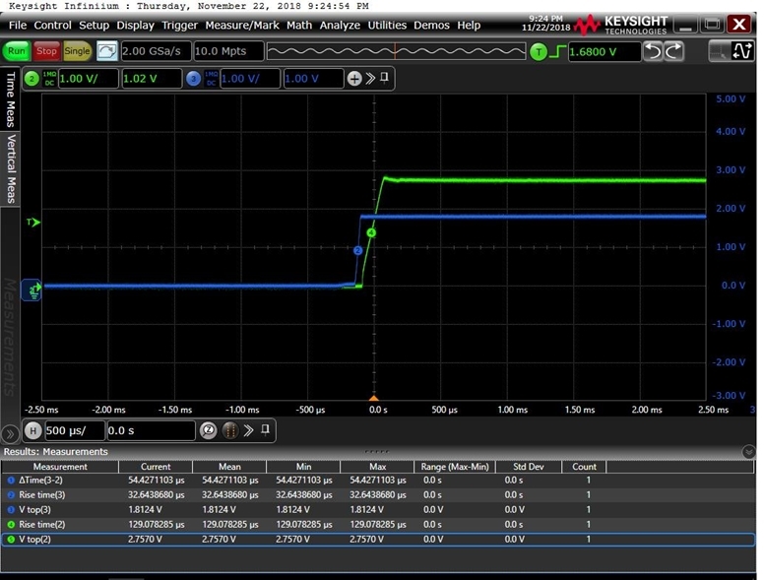Click the trigger level marker on the graticule
The height and width of the screenshot is (580, 764).
(33, 223)
